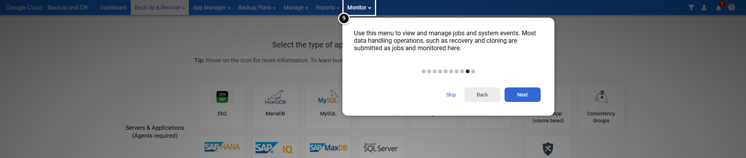This screenshot has width=746, height=158.
Task: Open the notifications bell
Action: pyautogui.click(x=719, y=8)
